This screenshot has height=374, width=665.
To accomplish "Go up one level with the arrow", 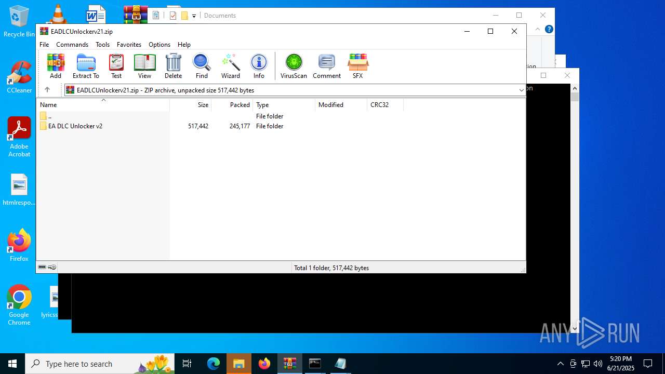I will (x=47, y=90).
